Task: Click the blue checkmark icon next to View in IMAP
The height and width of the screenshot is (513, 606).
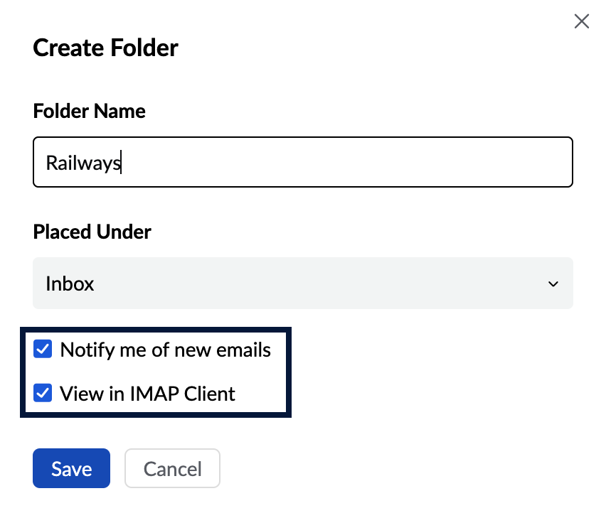Action: pyautogui.click(x=43, y=394)
